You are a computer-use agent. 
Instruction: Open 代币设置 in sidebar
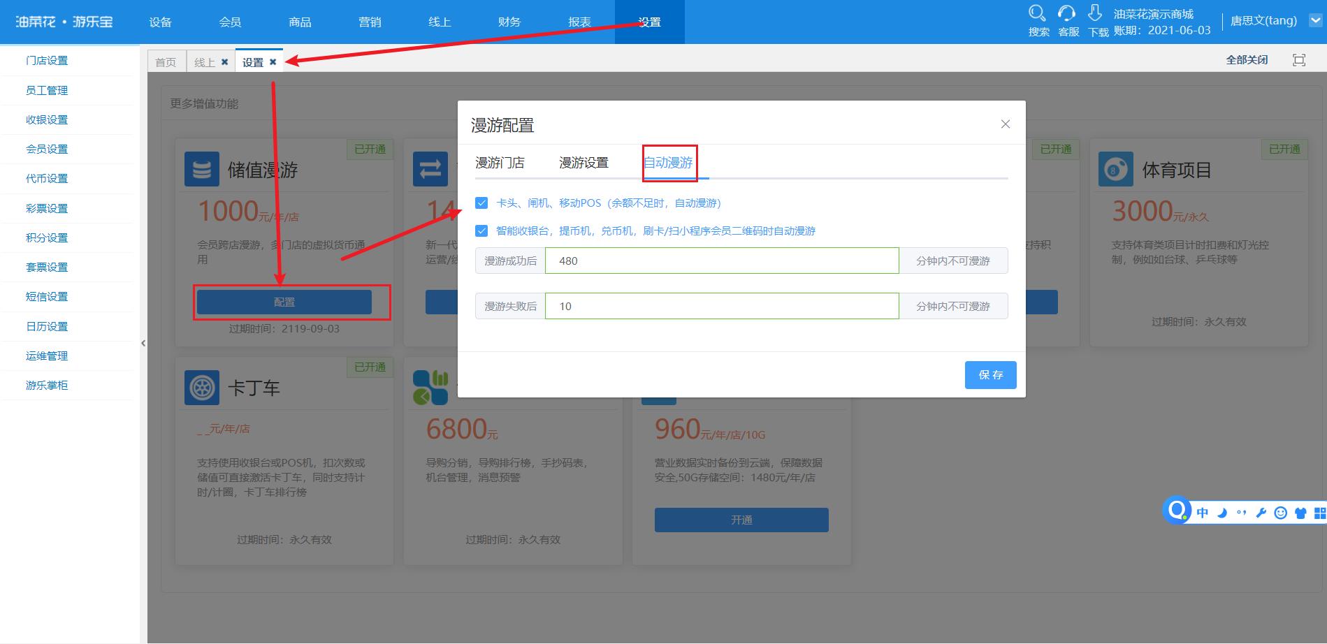(47, 178)
